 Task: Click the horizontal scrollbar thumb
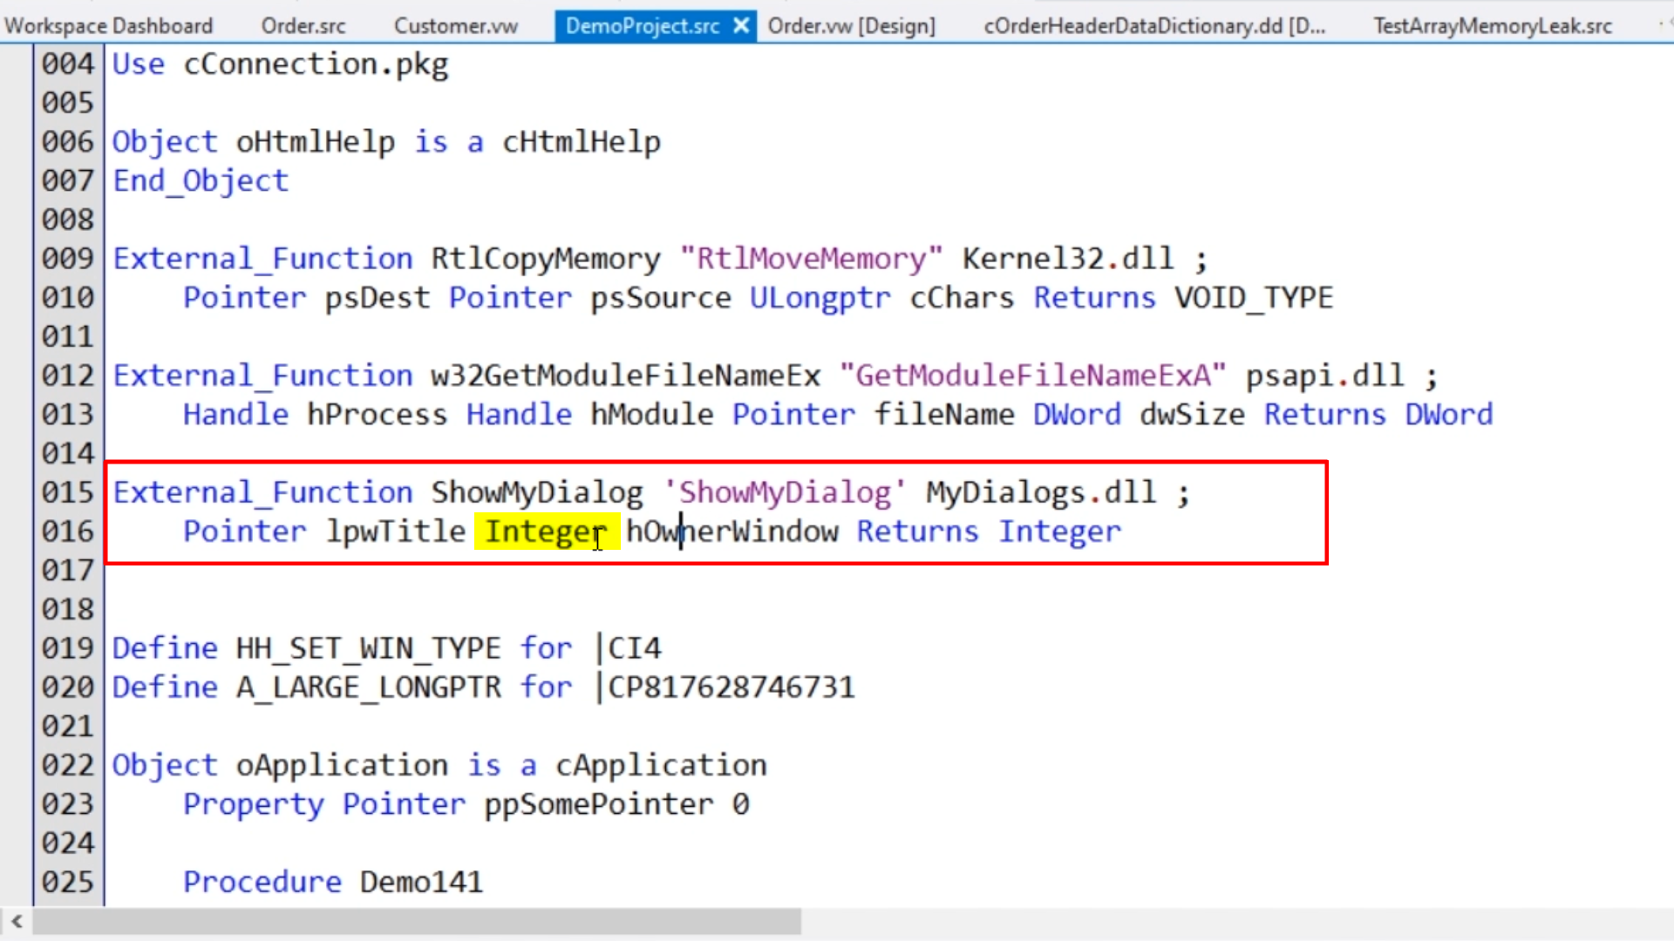(417, 921)
